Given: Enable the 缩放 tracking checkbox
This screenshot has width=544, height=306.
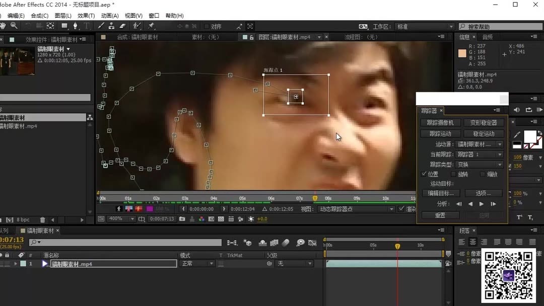Looking at the screenshot, I should (483, 174).
